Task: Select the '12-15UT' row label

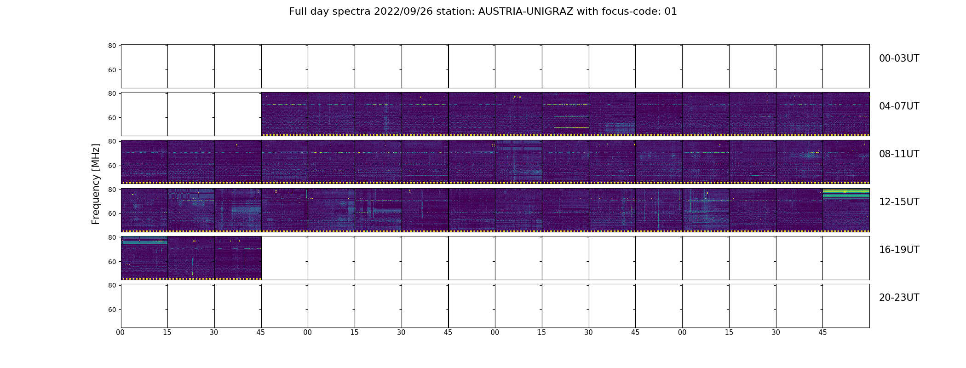Action: (899, 202)
